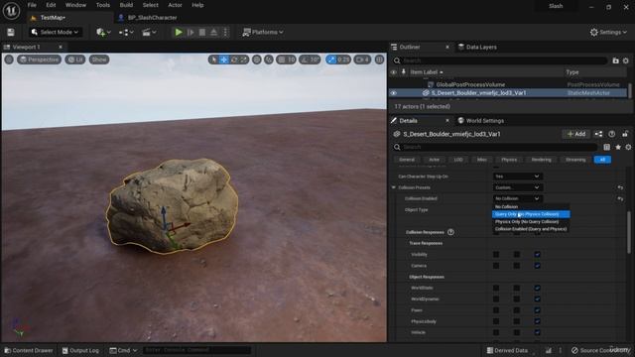Screen dimensions: 635x357
Task: Choose Collision Enabled (Query and Physics) option
Action: [531, 229]
